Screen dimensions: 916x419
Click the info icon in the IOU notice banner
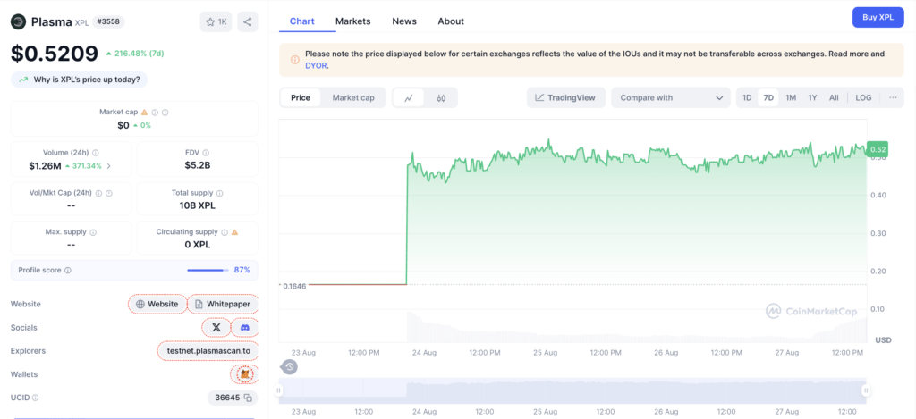point(294,59)
